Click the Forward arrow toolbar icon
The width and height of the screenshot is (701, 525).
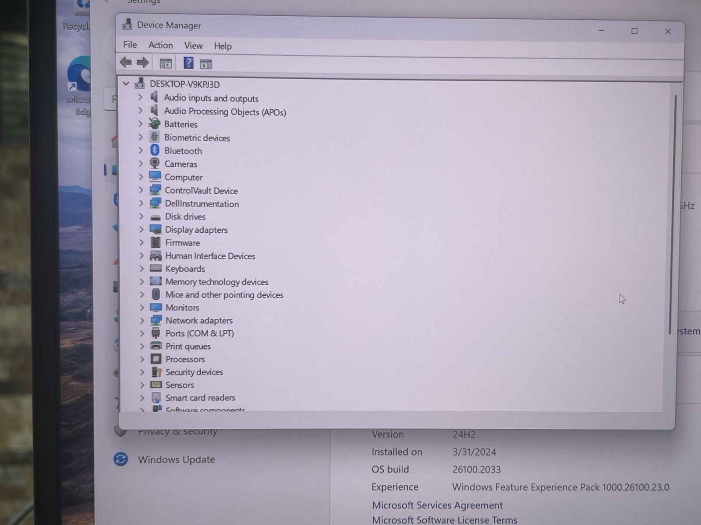click(x=142, y=63)
